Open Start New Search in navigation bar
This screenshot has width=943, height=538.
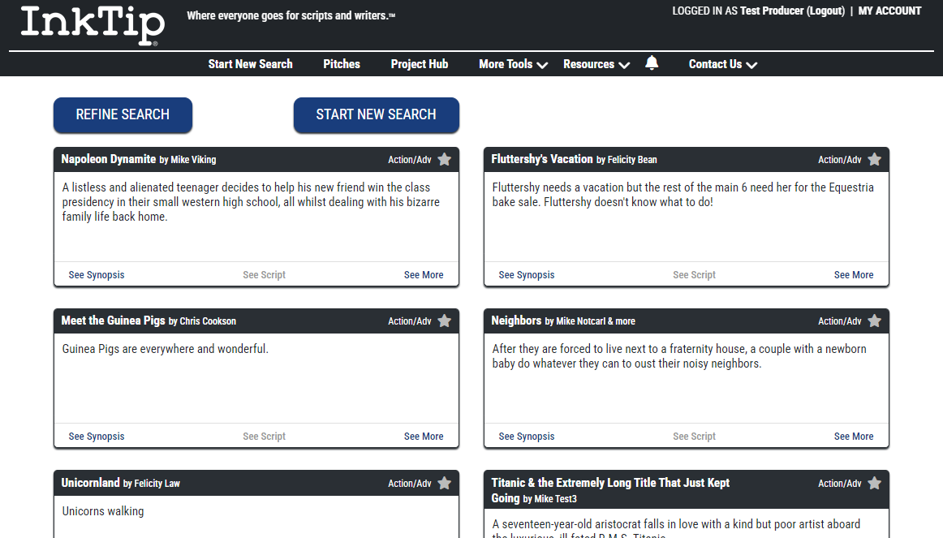pos(250,64)
